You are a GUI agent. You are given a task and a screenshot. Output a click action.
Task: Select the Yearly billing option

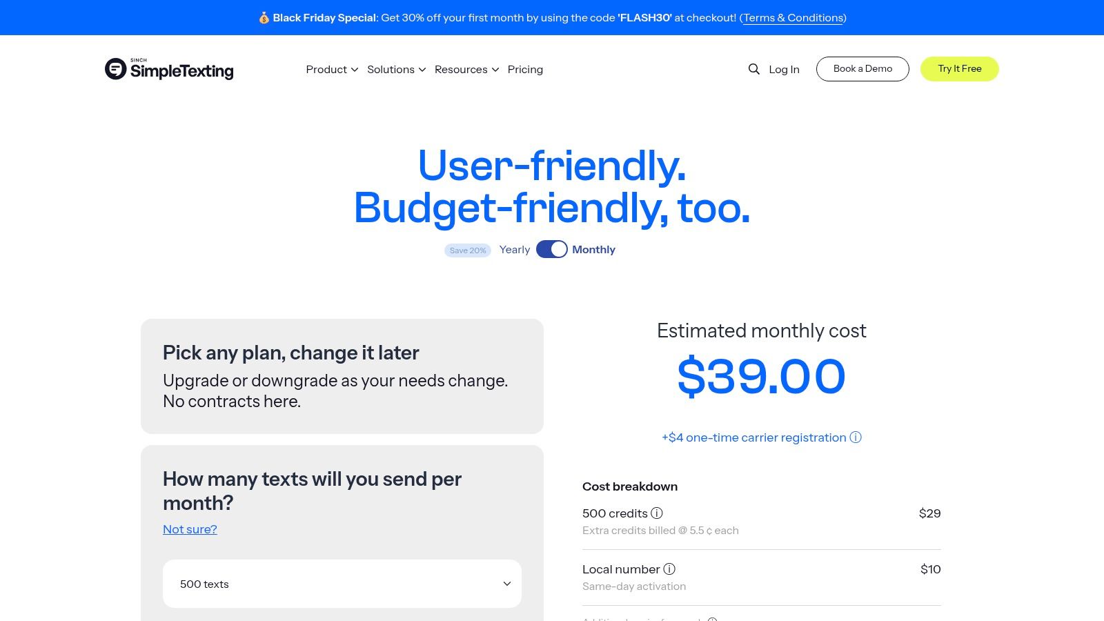(515, 249)
